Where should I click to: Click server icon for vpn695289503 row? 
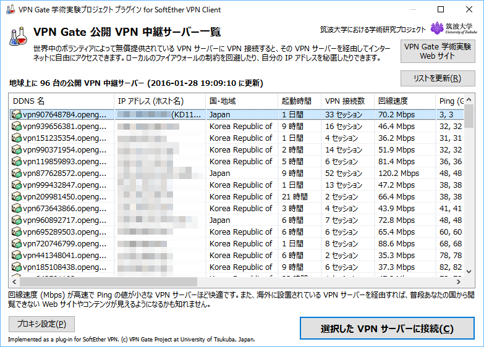[16, 232]
